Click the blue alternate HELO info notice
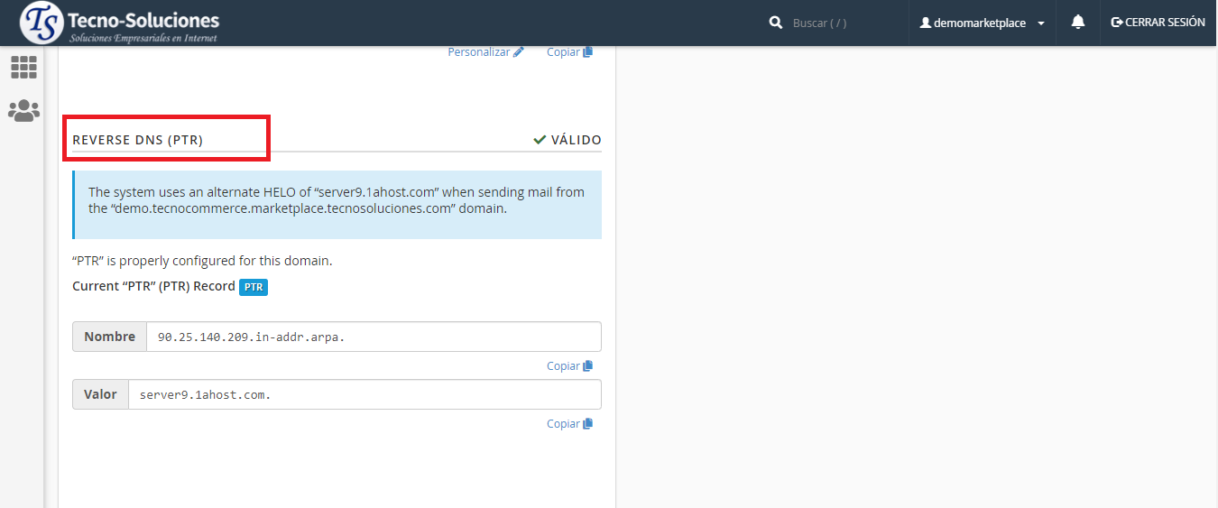This screenshot has width=1218, height=508. (337, 200)
